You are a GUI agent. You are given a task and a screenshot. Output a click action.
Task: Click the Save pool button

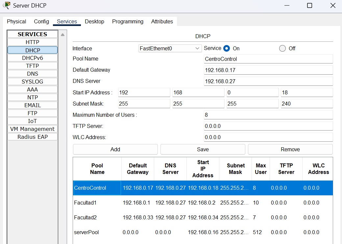[x=203, y=149]
